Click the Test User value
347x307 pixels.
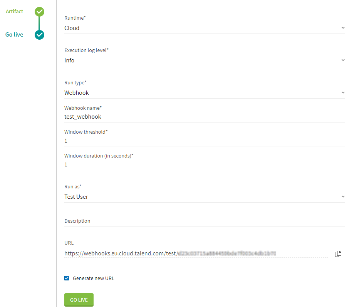click(76, 197)
